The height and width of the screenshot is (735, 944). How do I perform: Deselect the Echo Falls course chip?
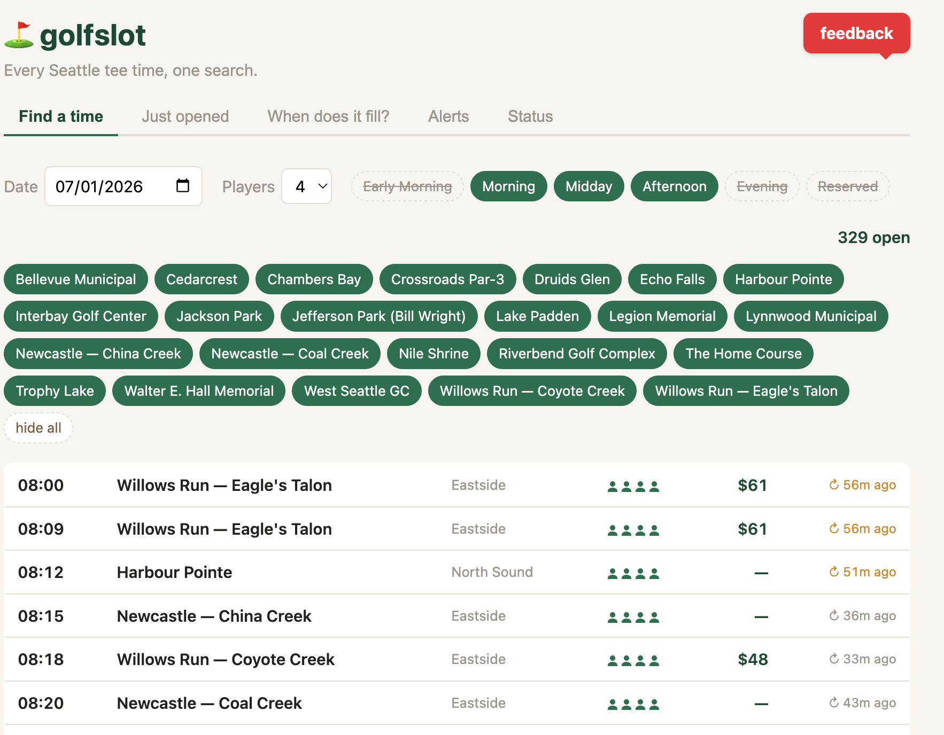672,279
